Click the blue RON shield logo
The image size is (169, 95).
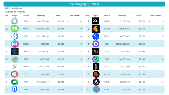(15, 90)
